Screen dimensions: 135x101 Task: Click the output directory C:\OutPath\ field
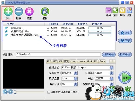pyautogui.click(x=58, y=55)
